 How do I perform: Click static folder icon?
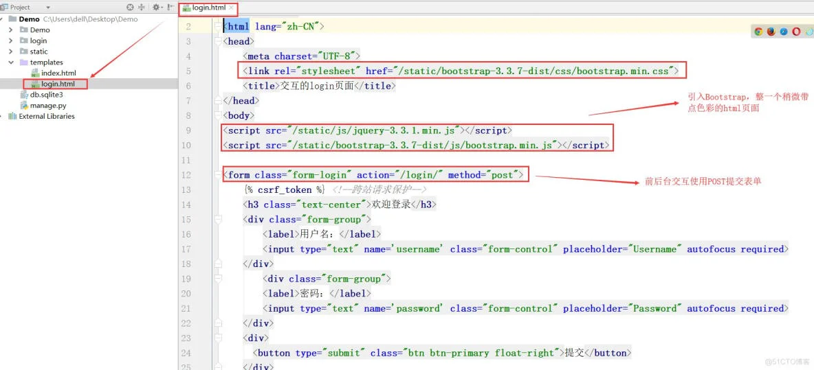click(x=24, y=51)
